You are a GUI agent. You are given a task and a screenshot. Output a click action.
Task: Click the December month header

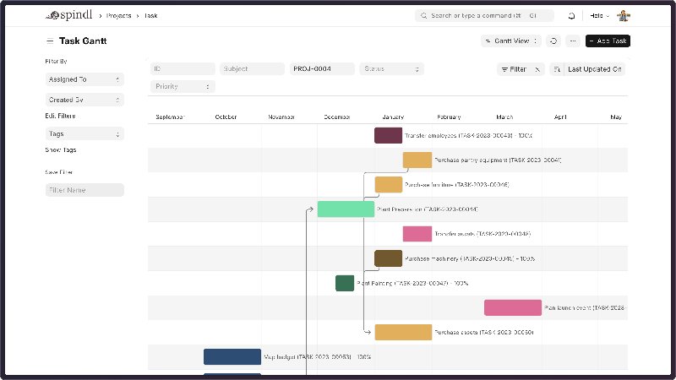tap(336, 117)
